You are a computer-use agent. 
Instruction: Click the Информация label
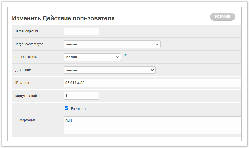(25, 120)
